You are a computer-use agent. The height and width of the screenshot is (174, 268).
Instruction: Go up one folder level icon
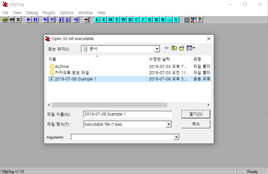point(174,48)
